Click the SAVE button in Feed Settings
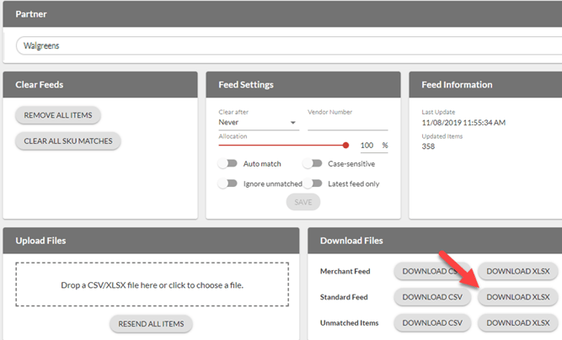 tap(302, 202)
